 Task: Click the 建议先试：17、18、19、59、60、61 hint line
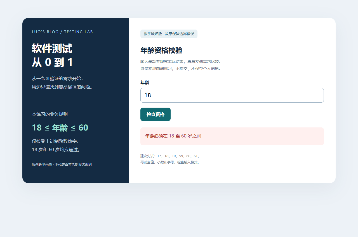tap(170, 156)
